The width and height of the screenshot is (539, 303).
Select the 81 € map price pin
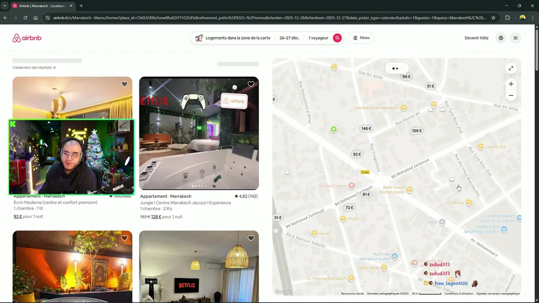[366, 194]
